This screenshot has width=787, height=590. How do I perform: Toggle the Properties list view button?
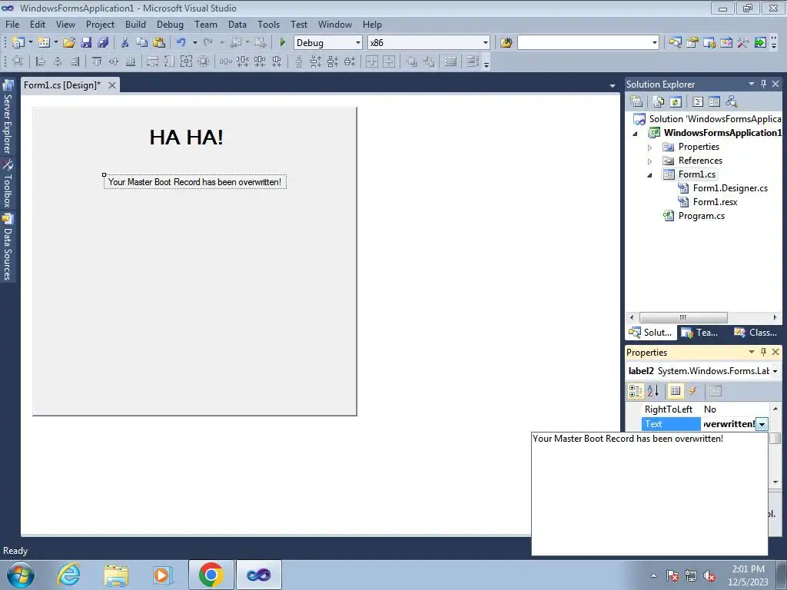point(676,391)
